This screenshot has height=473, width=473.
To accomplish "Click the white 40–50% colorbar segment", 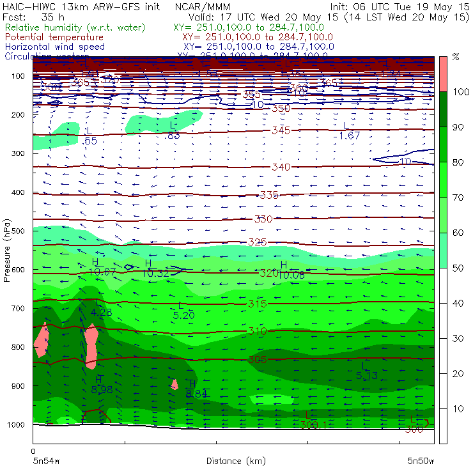I will click(443, 286).
